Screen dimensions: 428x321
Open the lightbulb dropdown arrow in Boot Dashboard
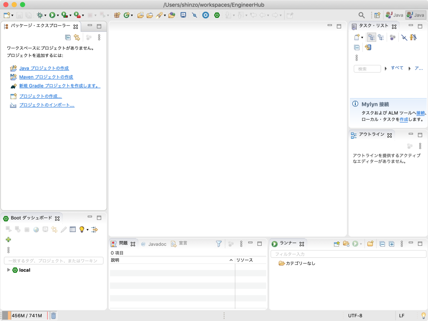pos(87,230)
